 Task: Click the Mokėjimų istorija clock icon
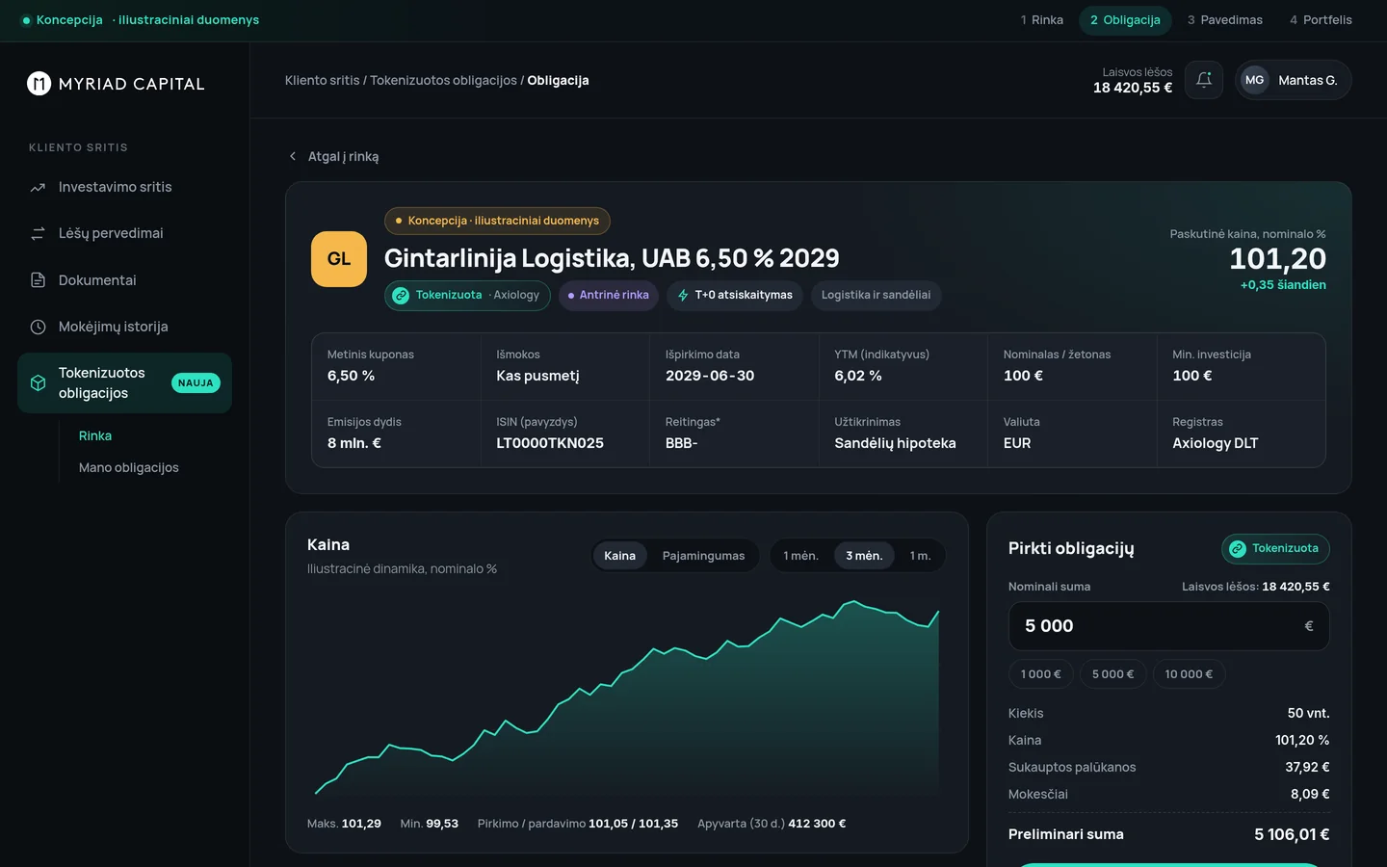click(38, 327)
